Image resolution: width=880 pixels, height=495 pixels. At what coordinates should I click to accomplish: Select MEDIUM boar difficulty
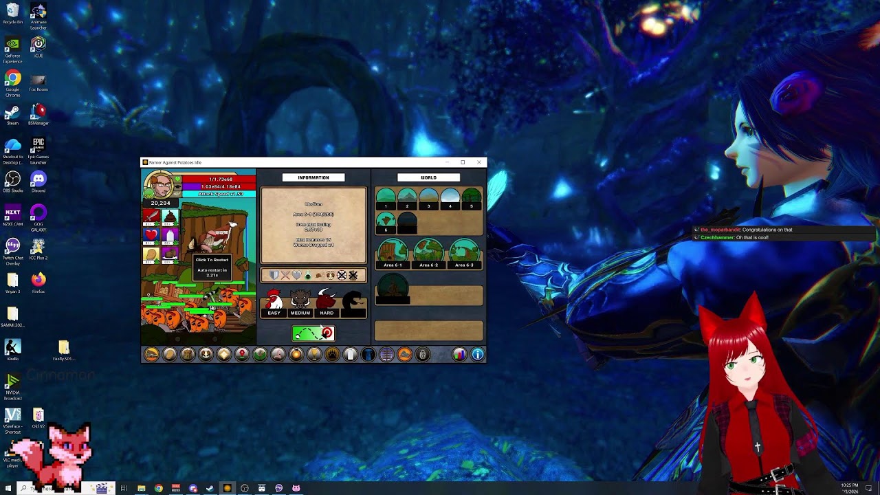tap(300, 303)
